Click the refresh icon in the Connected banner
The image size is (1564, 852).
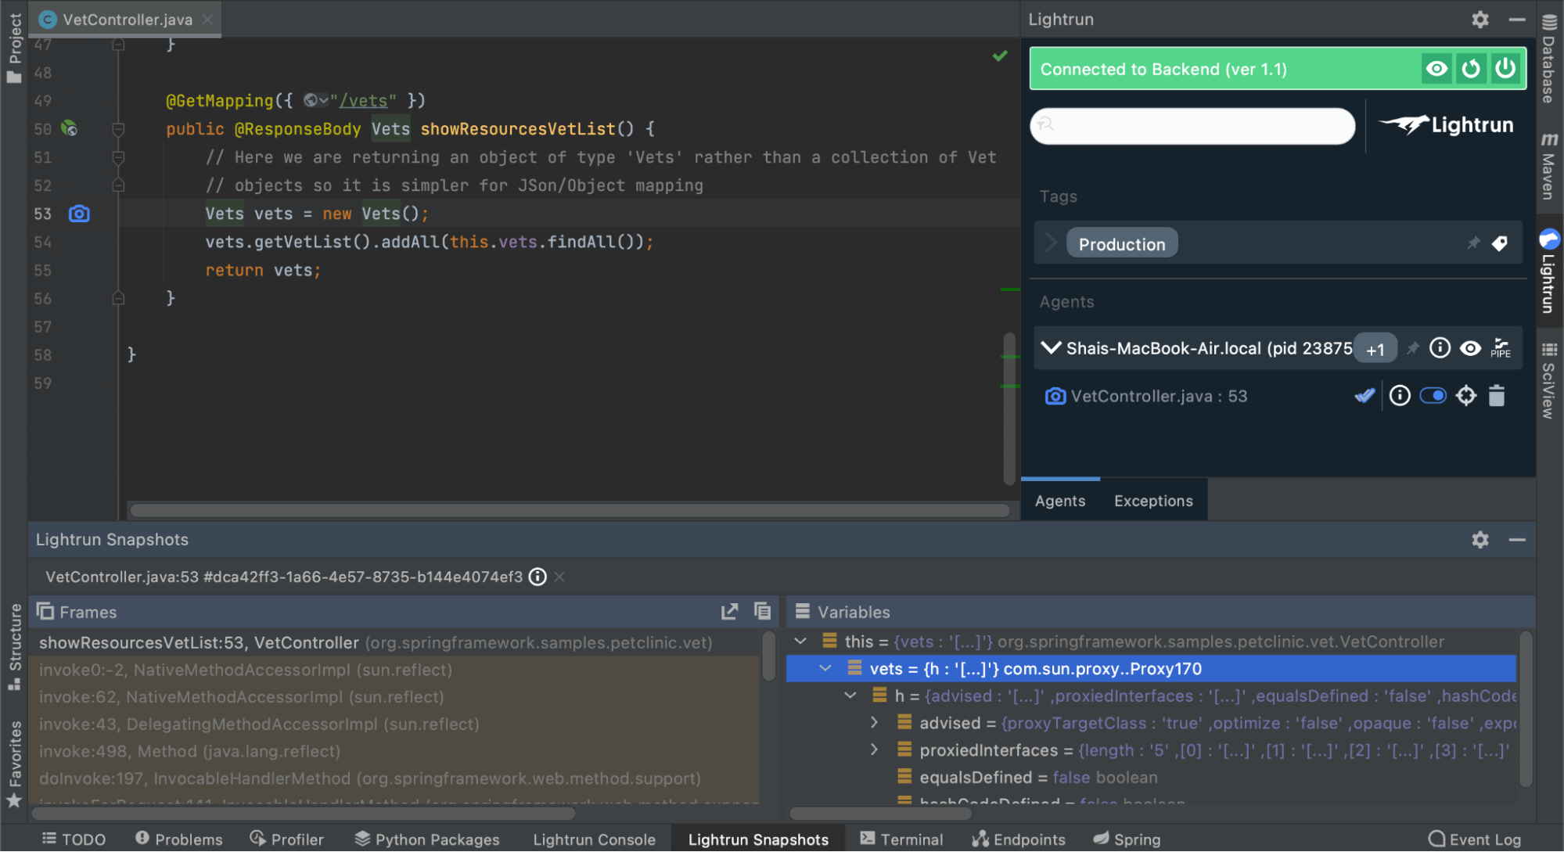(1471, 69)
